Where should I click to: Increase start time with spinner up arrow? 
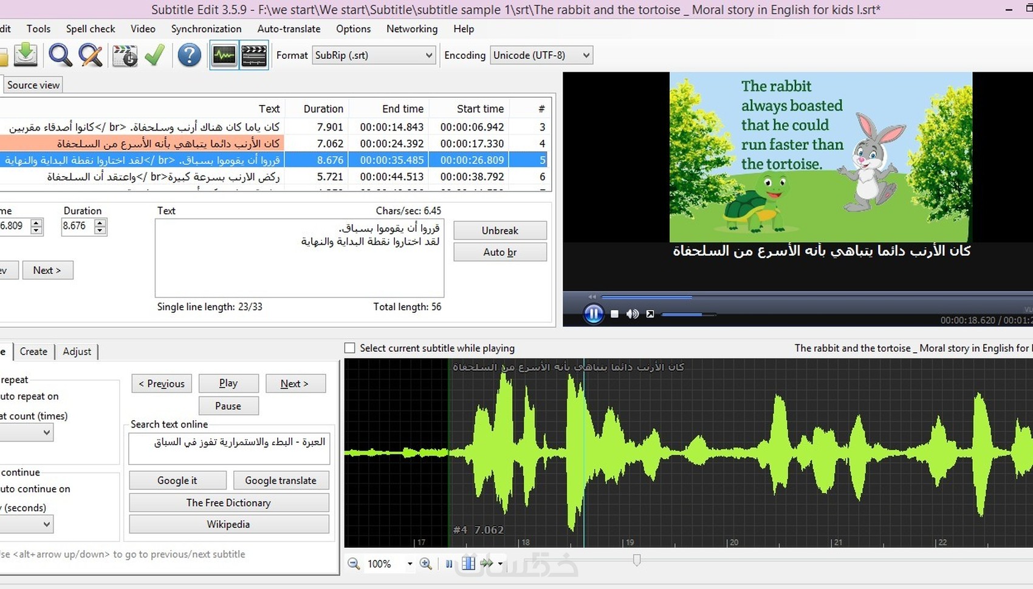(36, 222)
